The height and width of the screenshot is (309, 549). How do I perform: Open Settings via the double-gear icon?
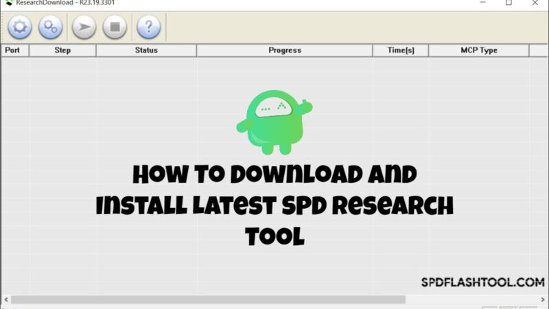tap(50, 27)
